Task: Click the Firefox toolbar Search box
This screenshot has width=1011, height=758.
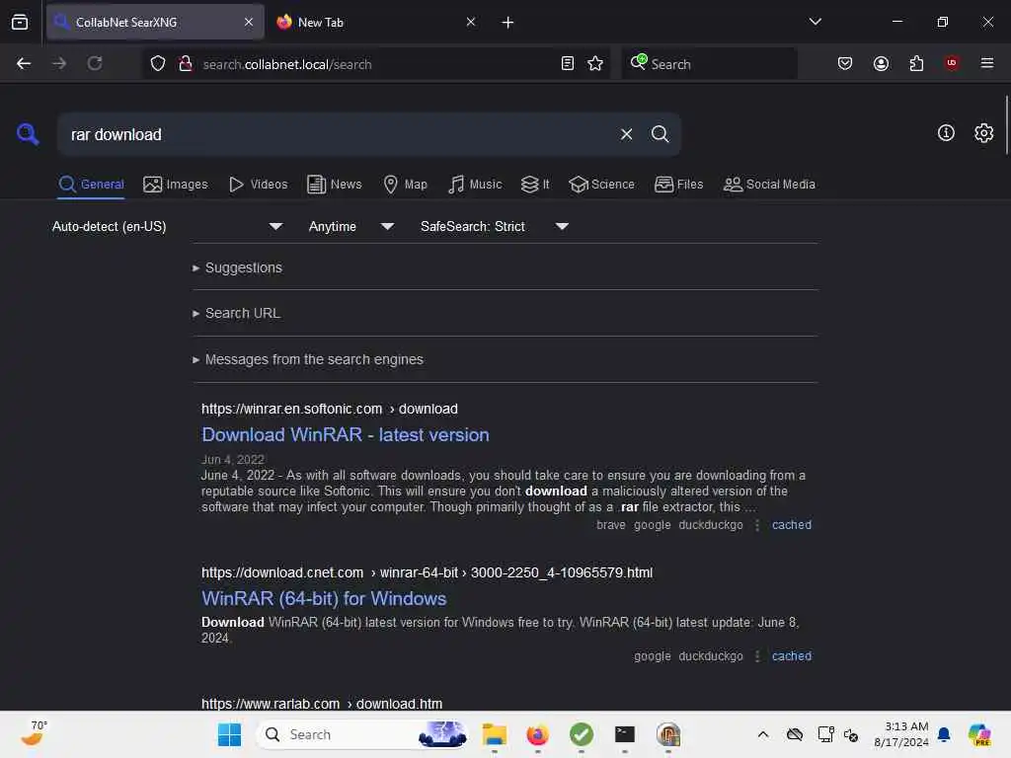Action: pos(709,64)
